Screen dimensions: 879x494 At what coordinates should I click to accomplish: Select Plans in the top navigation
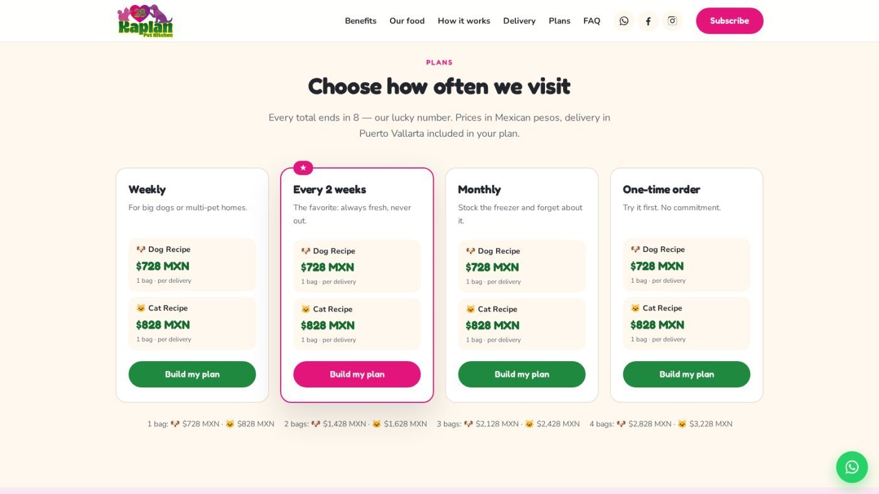click(x=559, y=21)
